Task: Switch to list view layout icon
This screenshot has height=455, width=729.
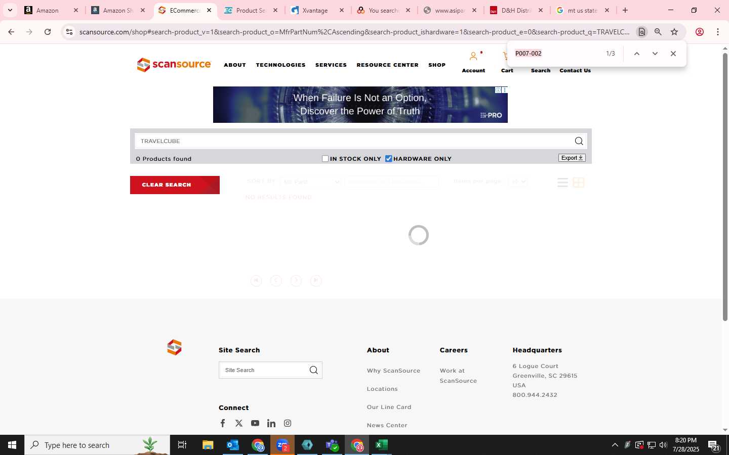Action: (562, 183)
